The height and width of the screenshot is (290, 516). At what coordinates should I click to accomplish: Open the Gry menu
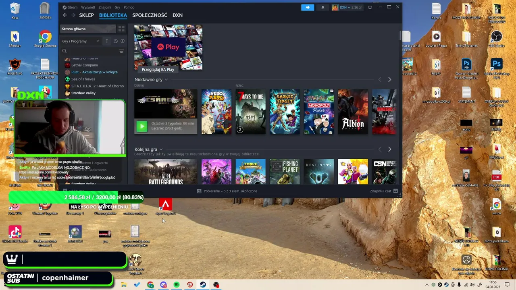point(117,7)
